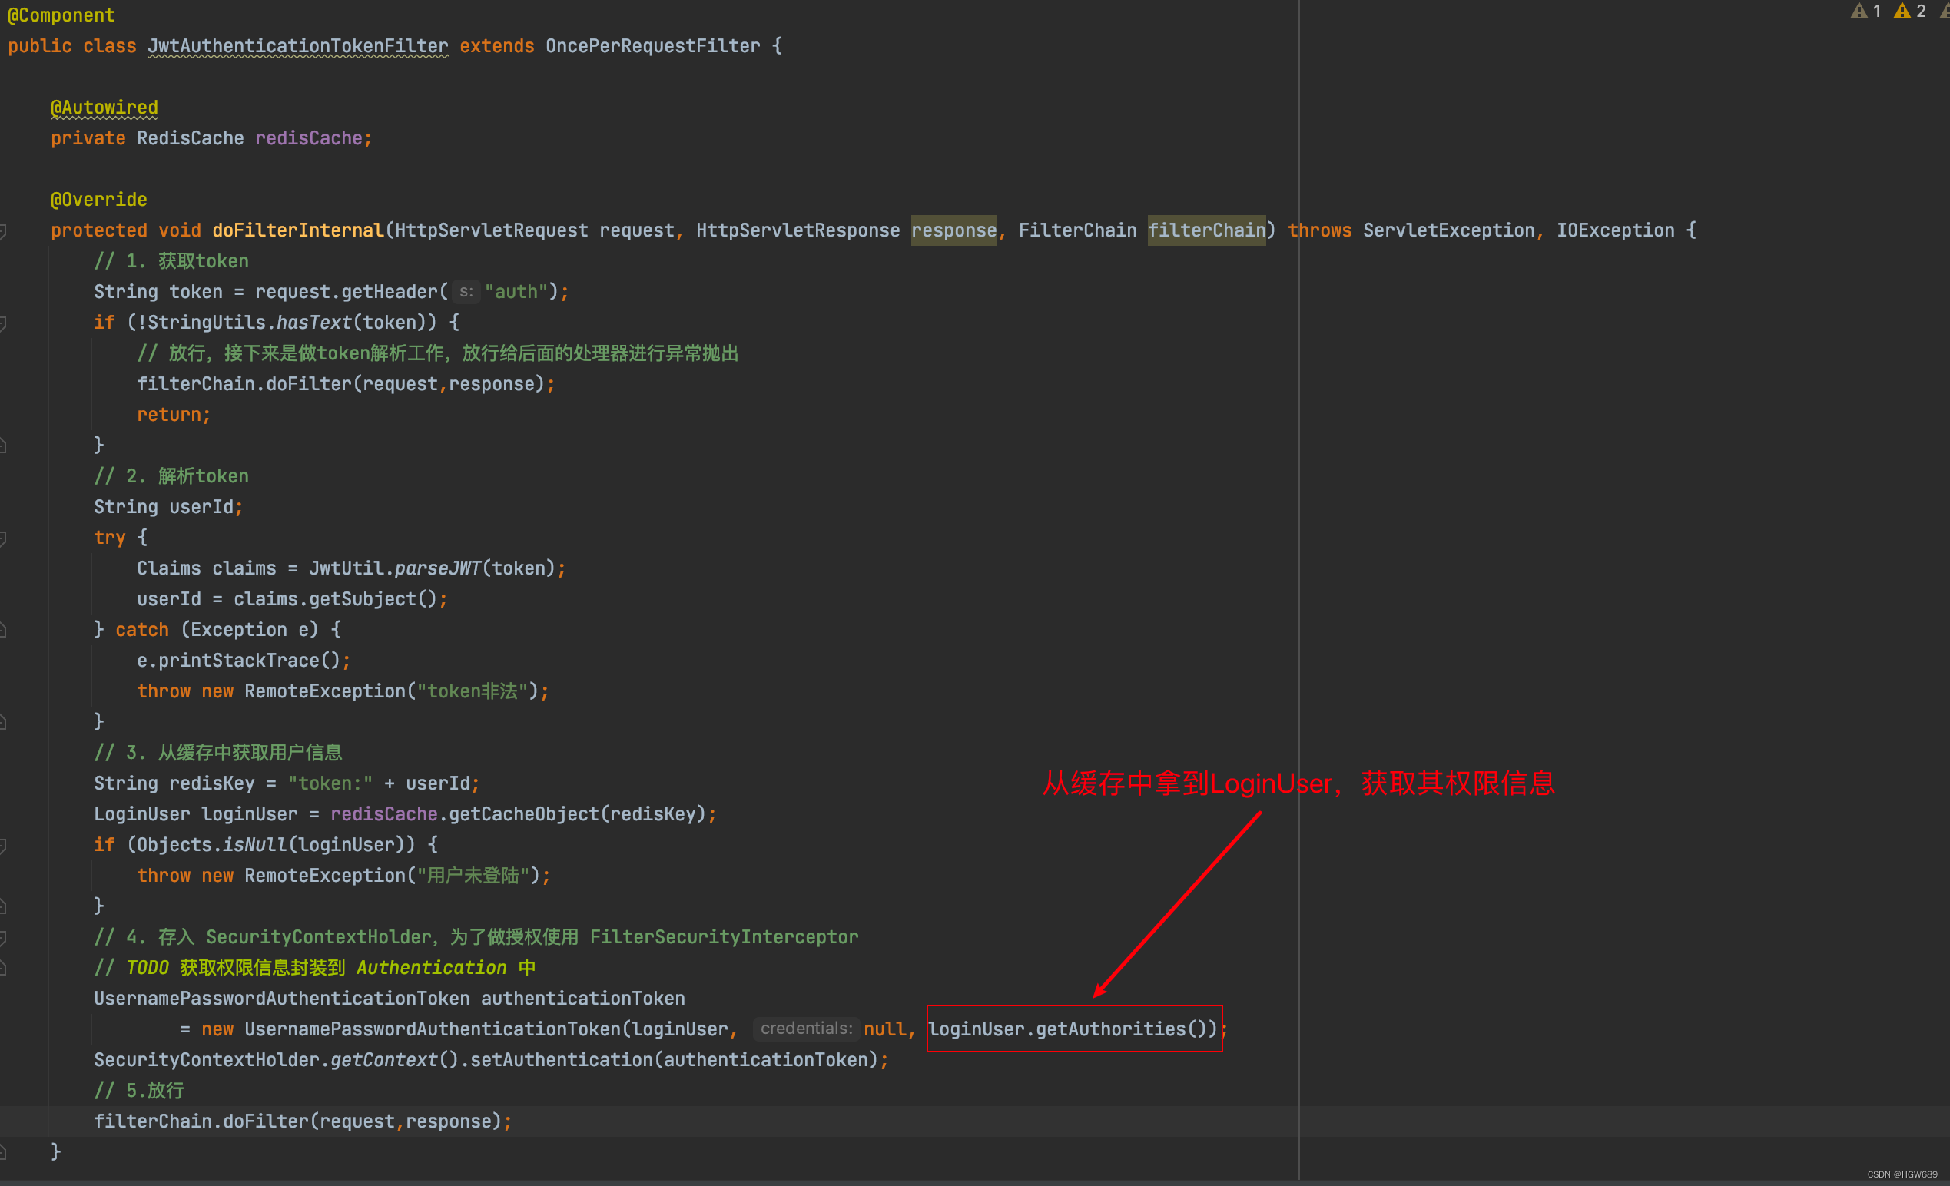Click ServletException in the throws clause
The image size is (1950, 1186).
(x=1448, y=230)
